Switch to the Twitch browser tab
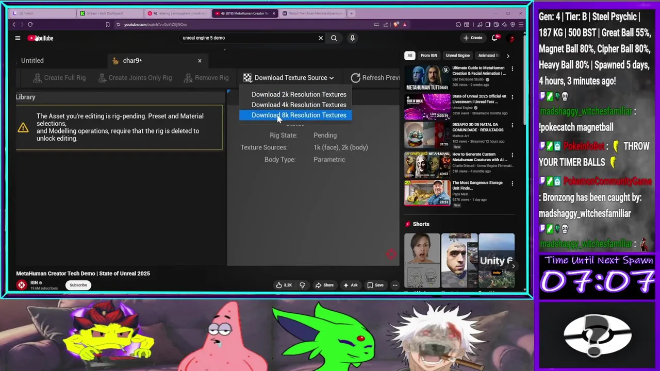This screenshot has width=660, height=371. 41,13
